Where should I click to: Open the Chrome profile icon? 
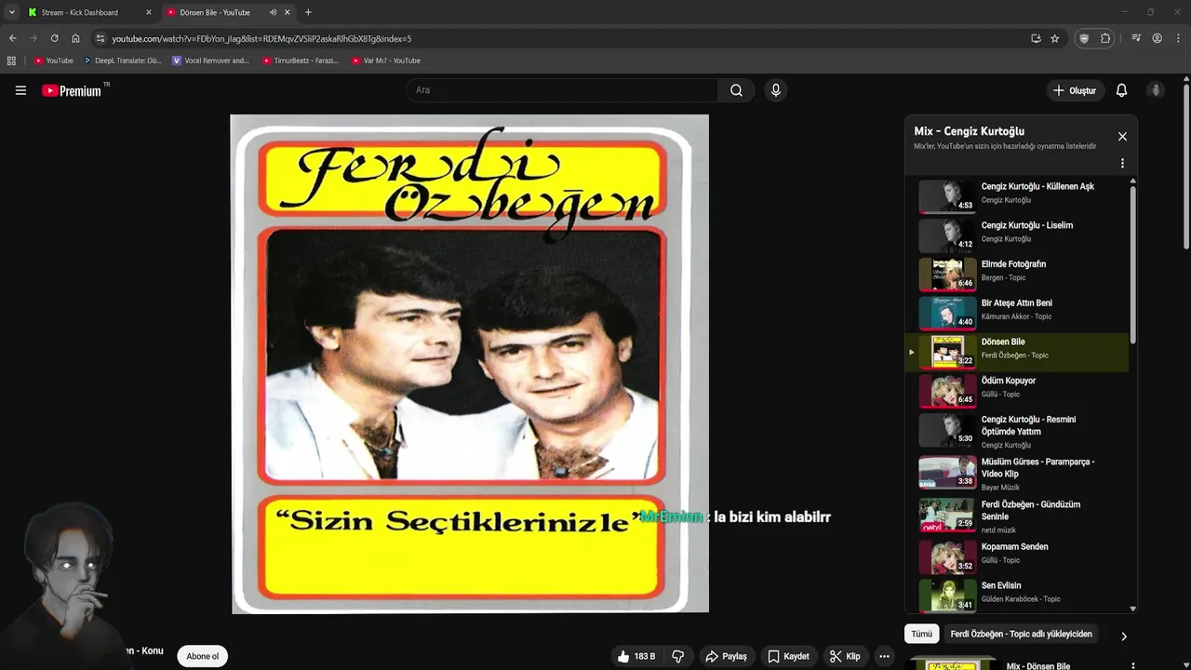pos(1157,38)
